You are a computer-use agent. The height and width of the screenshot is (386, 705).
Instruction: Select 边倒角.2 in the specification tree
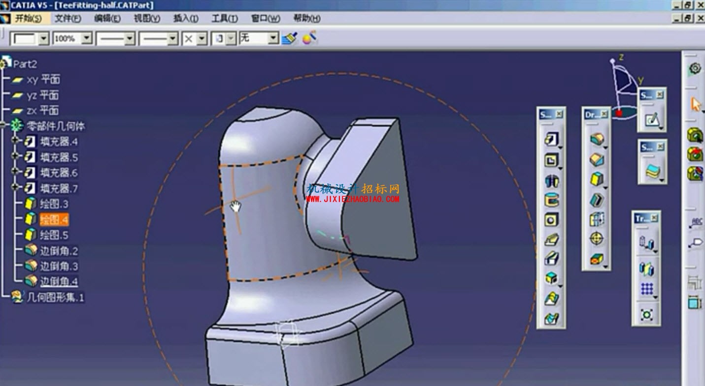[59, 251]
